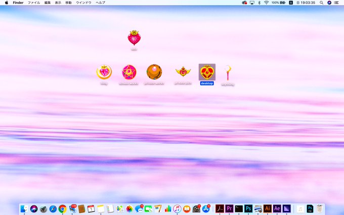Open the ヘルプ menu
The width and height of the screenshot is (344, 215).
(x=100, y=3)
